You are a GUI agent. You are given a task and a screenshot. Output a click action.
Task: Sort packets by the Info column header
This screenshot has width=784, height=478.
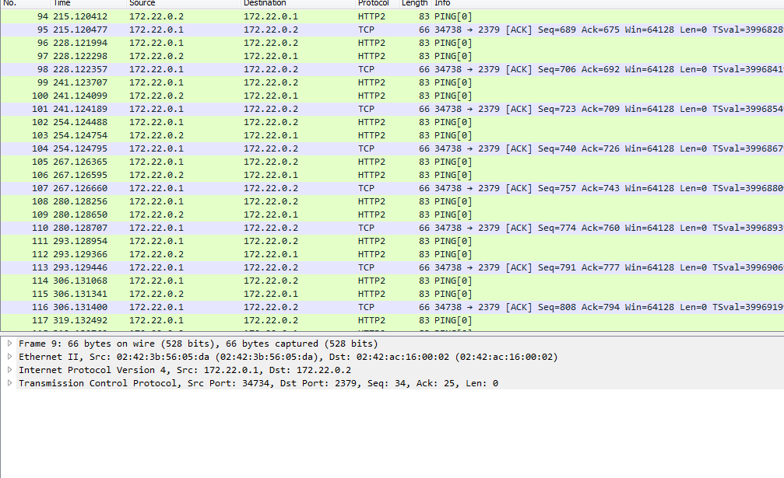(607, 3)
